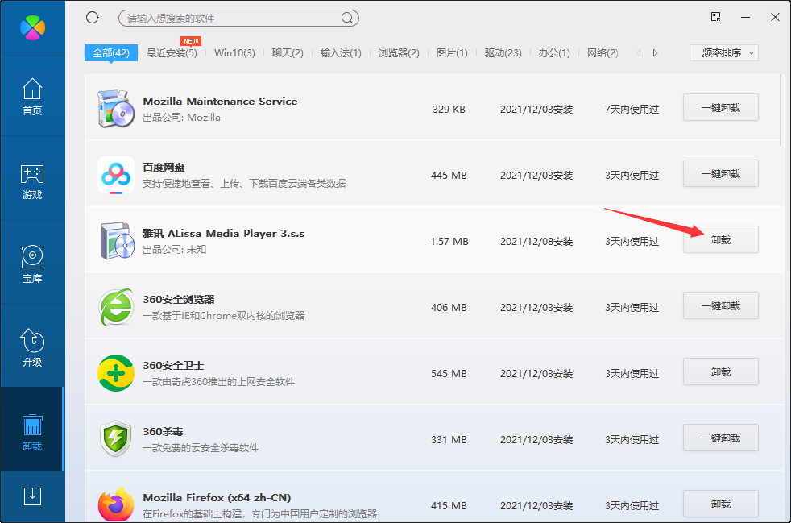Click 一键卸载 for Mozilla Maintenance Service
The height and width of the screenshot is (523, 791).
720,107
